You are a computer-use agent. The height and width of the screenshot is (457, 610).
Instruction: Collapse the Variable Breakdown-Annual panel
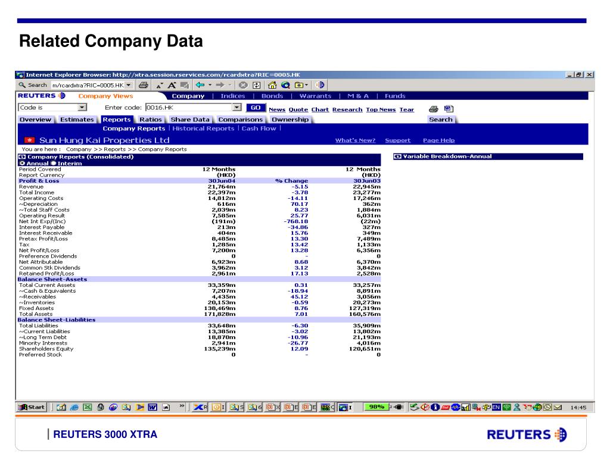(397, 156)
